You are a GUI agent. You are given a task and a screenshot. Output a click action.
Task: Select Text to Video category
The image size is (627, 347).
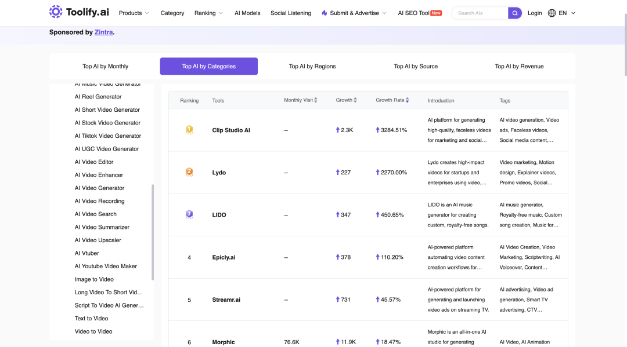(91, 318)
